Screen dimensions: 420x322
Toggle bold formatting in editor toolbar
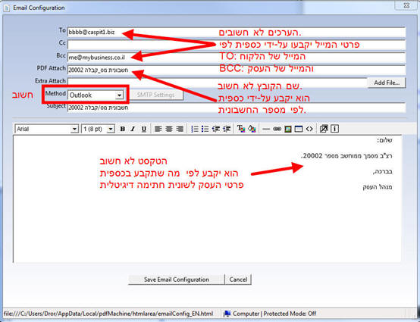[x=122, y=129]
